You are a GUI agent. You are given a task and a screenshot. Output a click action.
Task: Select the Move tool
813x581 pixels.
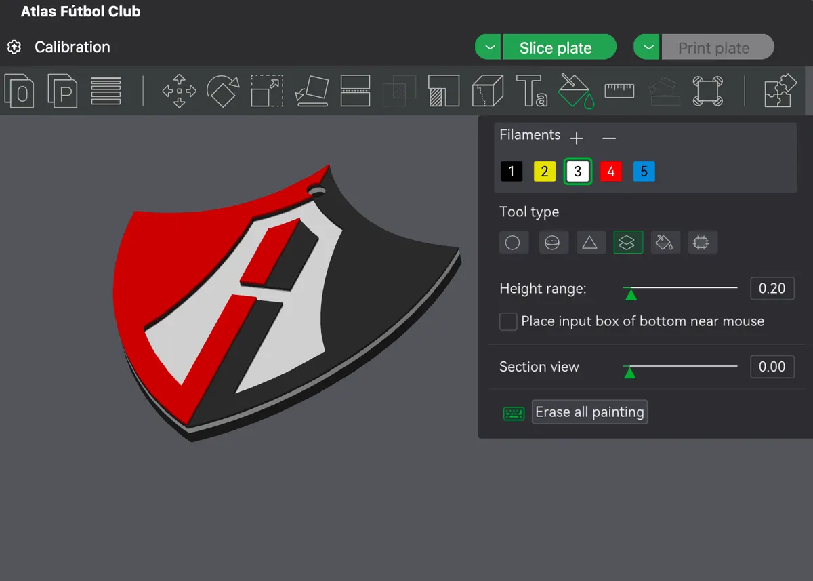(x=180, y=91)
